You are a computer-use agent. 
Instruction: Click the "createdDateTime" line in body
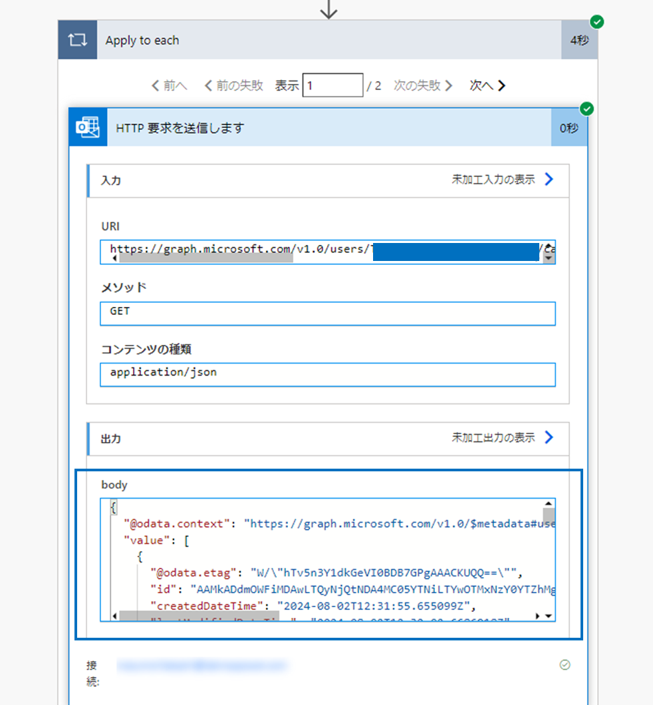pos(313,606)
